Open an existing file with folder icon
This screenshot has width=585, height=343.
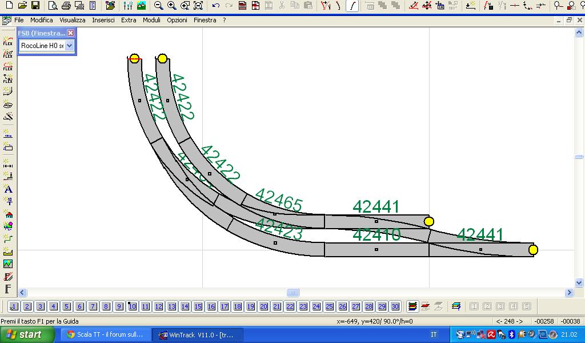(22, 5)
